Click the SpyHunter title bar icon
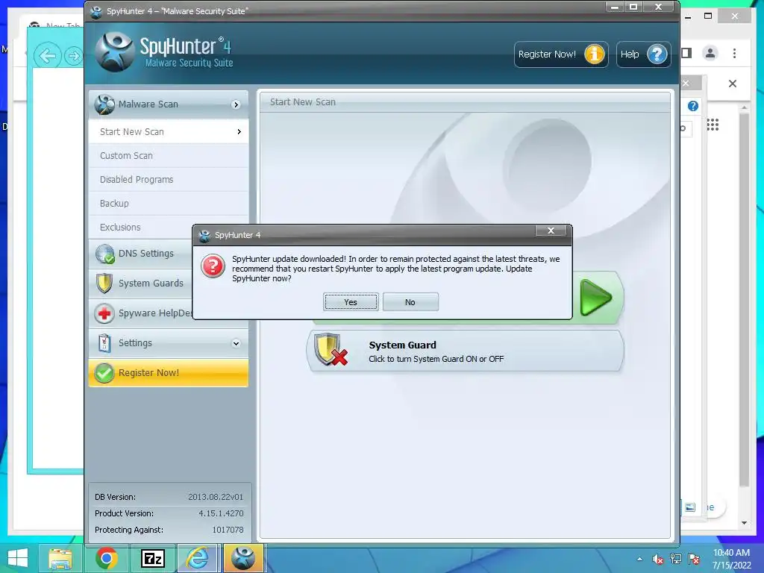The image size is (764, 573). coord(96,12)
